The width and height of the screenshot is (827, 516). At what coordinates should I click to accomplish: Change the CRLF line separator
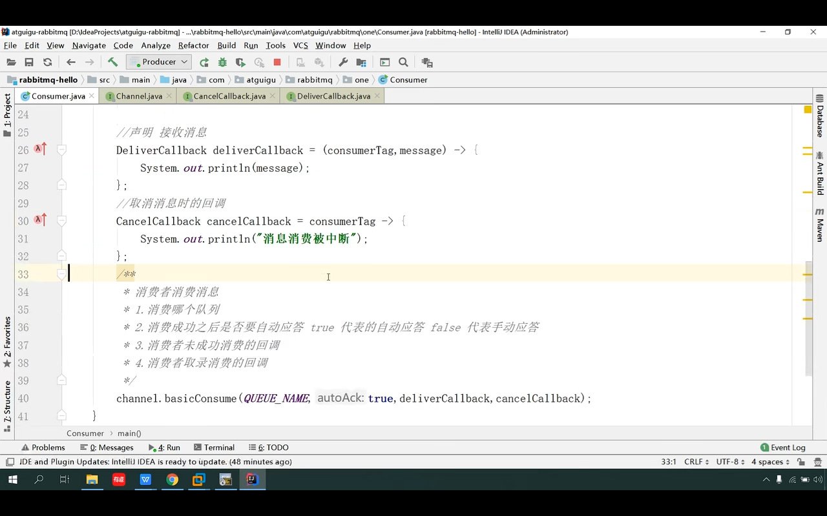[x=696, y=462]
